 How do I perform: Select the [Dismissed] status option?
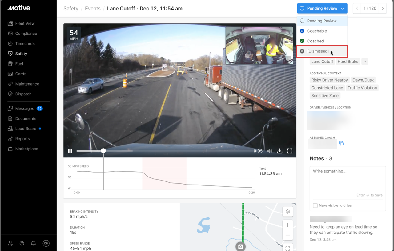[x=322, y=51]
